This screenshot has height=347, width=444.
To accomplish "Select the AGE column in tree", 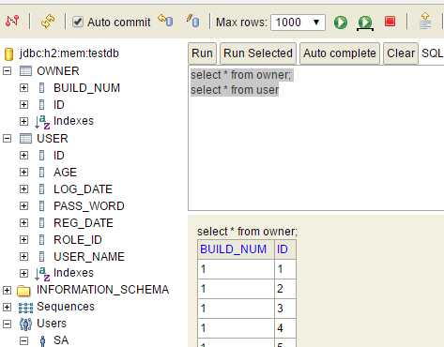I will pos(65,173).
